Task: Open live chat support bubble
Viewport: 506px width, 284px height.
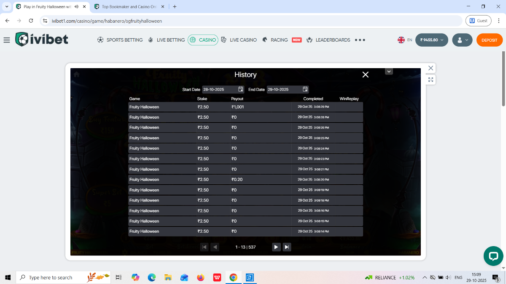Action: (493, 256)
